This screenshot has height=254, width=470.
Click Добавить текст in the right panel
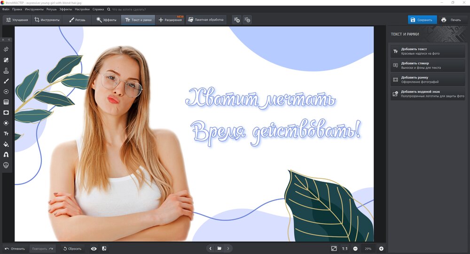[428, 51]
